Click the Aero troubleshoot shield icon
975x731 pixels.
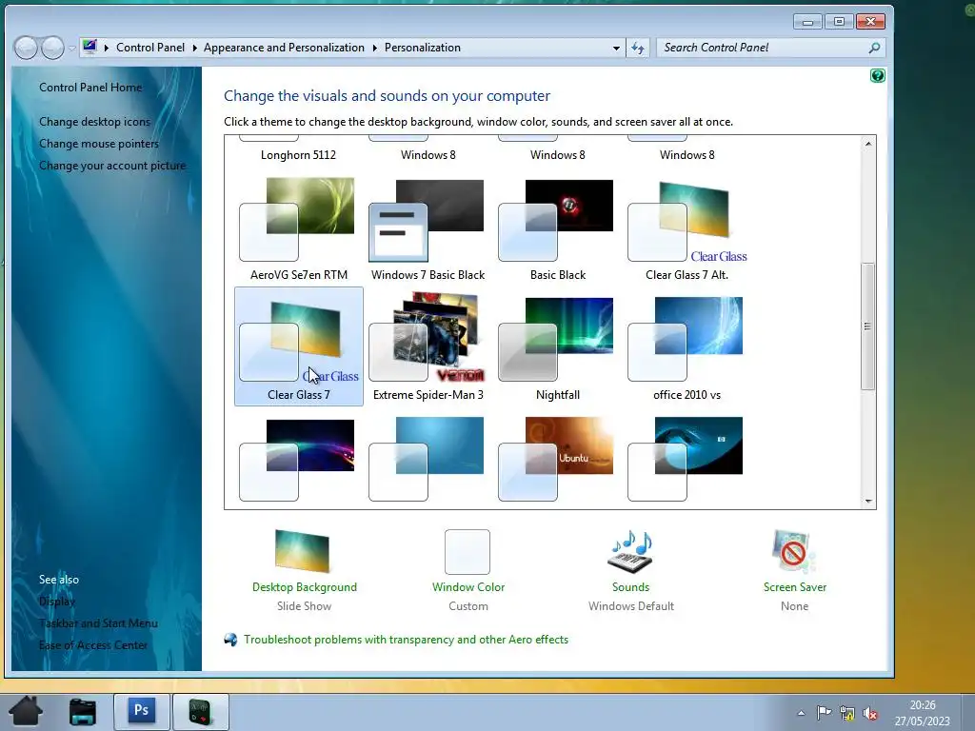(230, 640)
